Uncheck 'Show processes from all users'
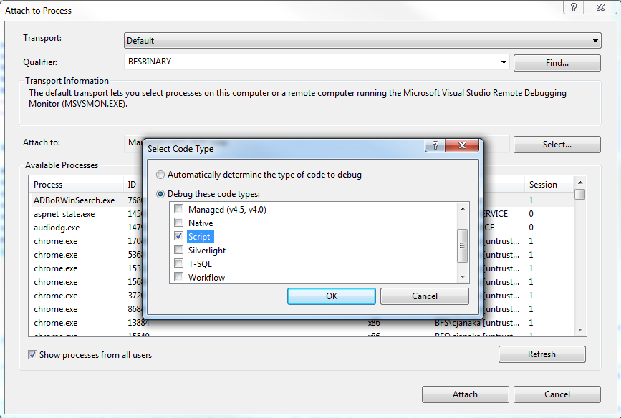The height and width of the screenshot is (418, 621). click(x=30, y=354)
